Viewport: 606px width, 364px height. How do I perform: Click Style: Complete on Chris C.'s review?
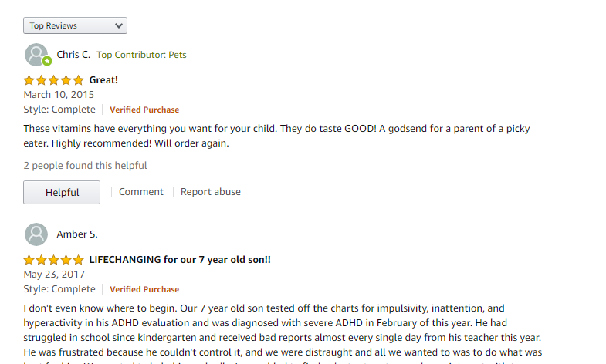(x=59, y=110)
